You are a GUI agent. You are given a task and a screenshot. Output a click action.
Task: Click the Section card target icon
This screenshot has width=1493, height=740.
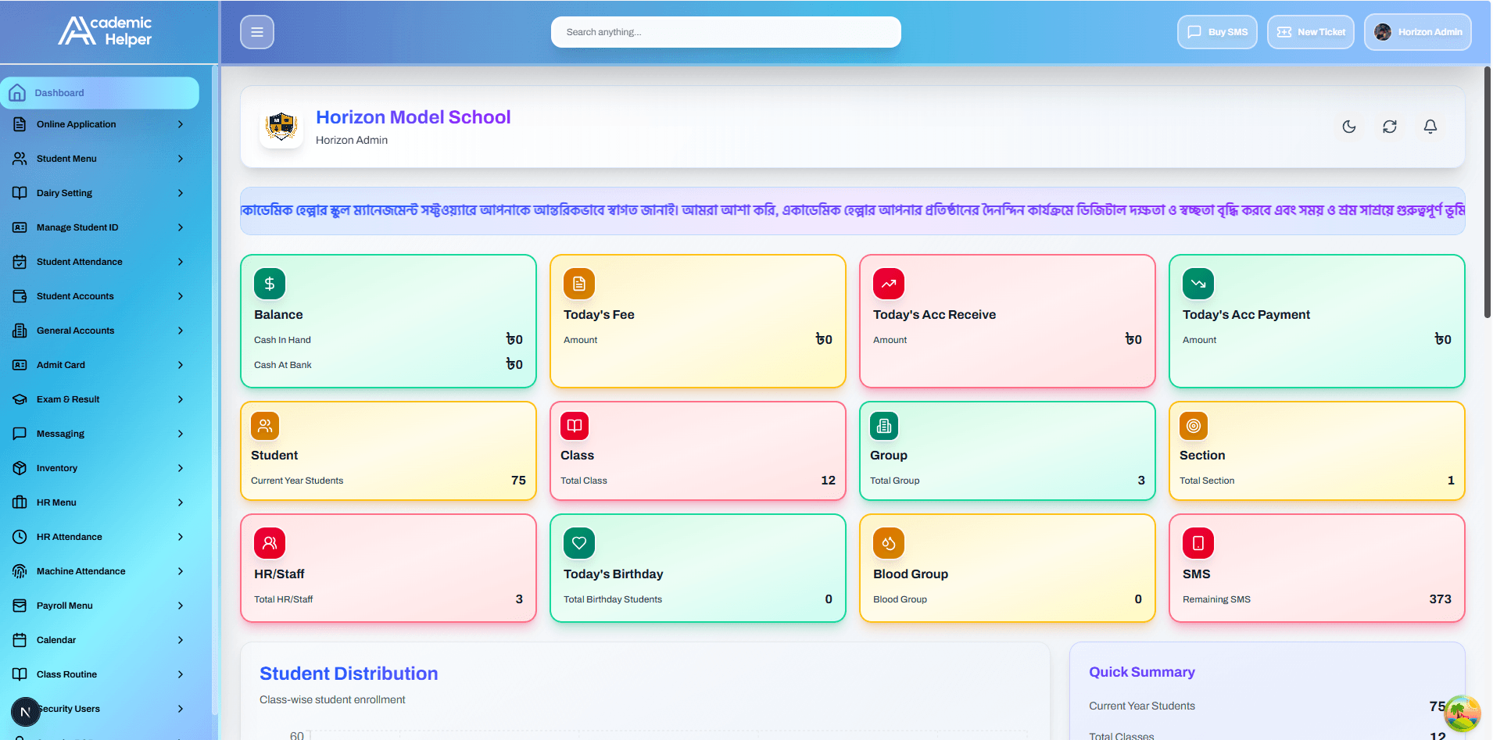[x=1194, y=426]
